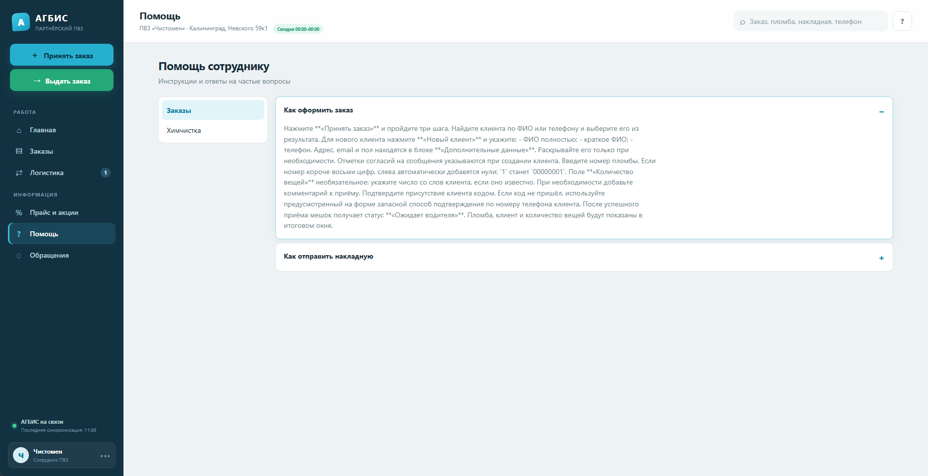
Task: Click the Главная home icon
Action: click(x=19, y=130)
